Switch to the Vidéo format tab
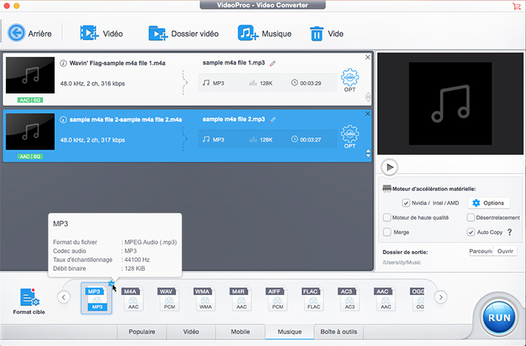526x346 pixels. [193, 332]
